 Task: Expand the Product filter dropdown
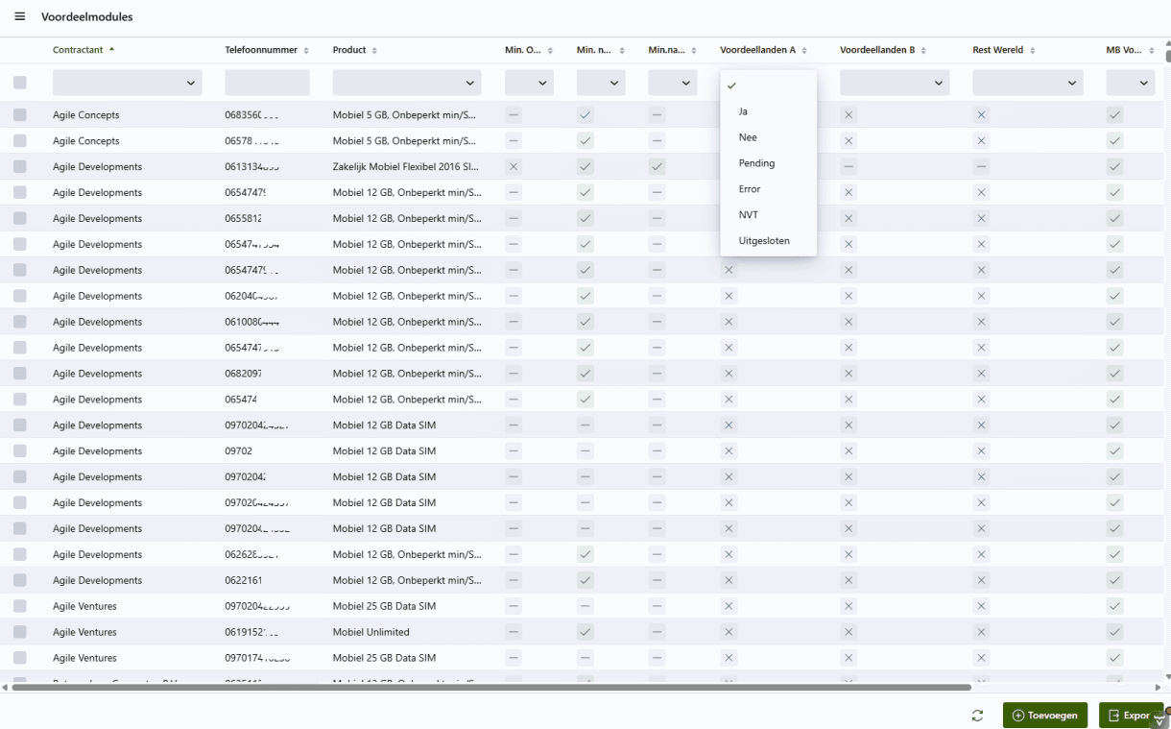(x=407, y=83)
